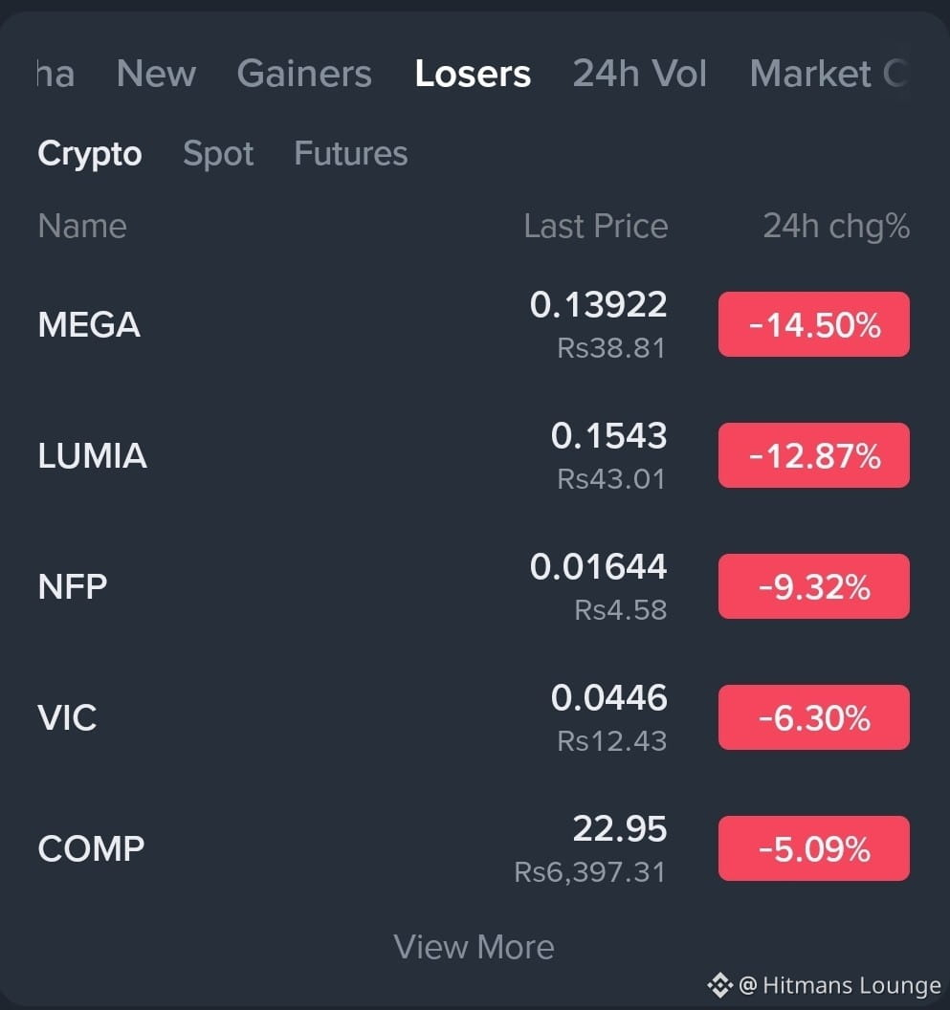Choose the Spot filter
Image resolution: width=950 pixels, height=1010 pixels.
point(218,154)
